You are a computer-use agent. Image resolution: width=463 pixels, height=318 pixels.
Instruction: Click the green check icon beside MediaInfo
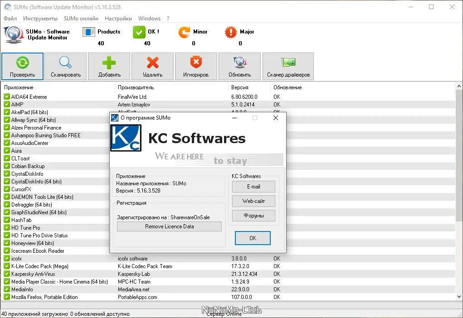[7, 289]
